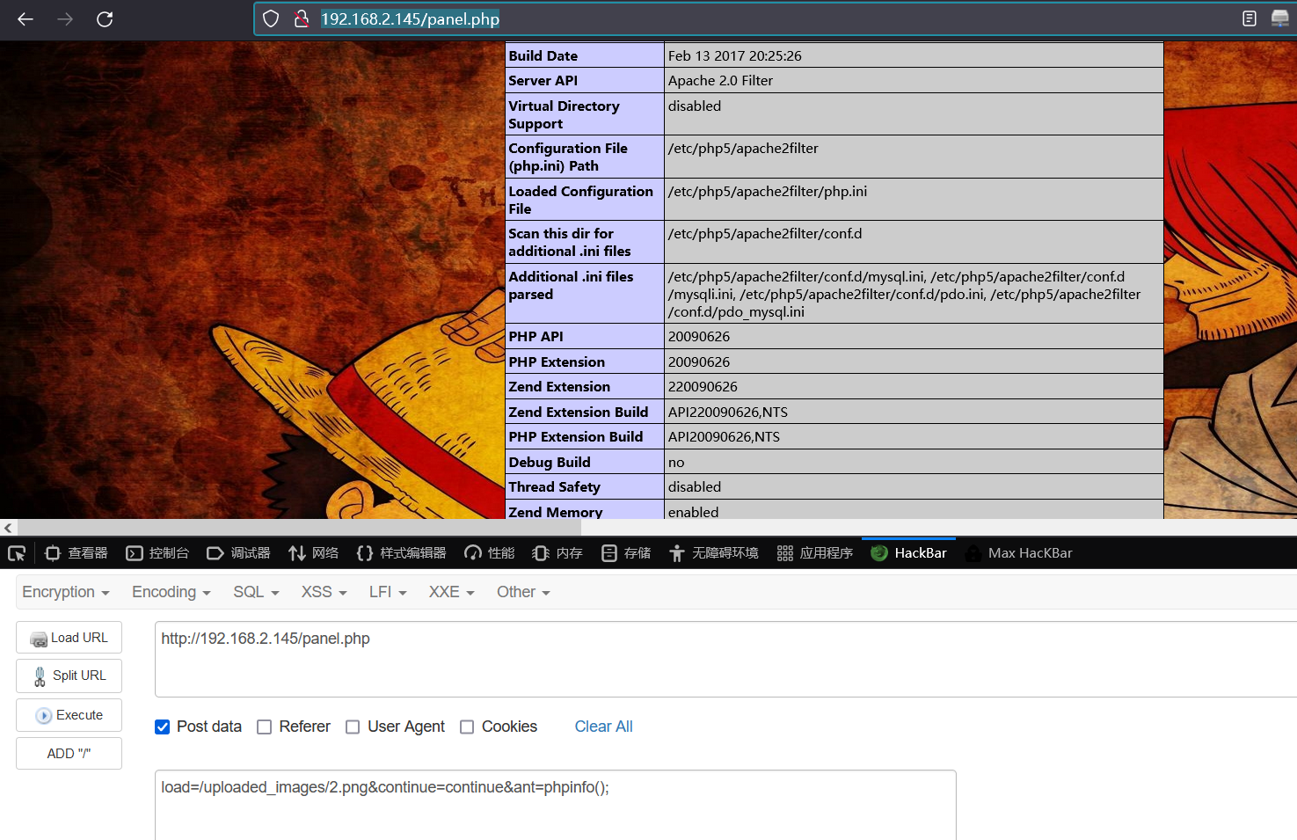Select the '/etc/php5/apache2filter/php.ini' path value
Screen dimensions: 1297x840
[x=767, y=191]
